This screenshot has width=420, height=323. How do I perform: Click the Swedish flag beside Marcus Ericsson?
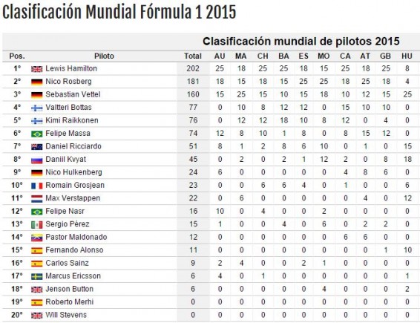click(x=36, y=276)
